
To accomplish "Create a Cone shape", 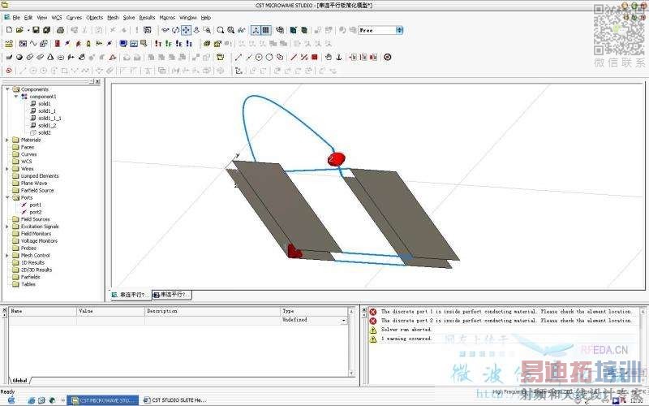I will click(x=50, y=57).
